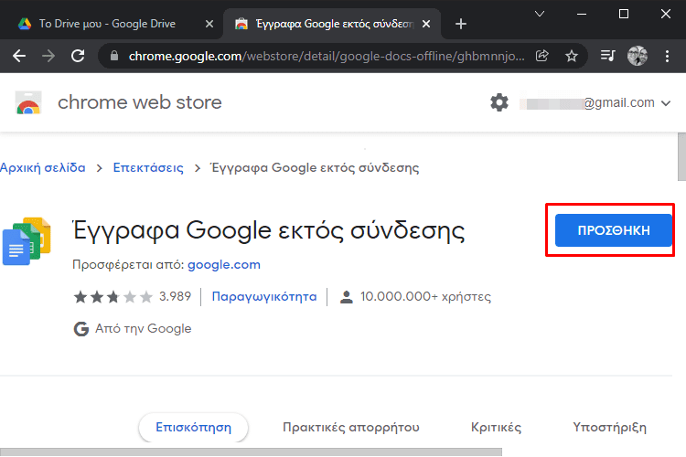
Task: Open the Chrome three-dot menu
Action: pyautogui.click(x=667, y=56)
